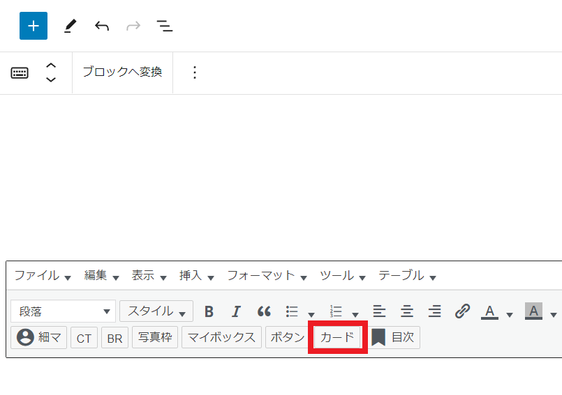This screenshot has height=395, width=562.
Task: Toggle bold formatting
Action: click(x=209, y=311)
